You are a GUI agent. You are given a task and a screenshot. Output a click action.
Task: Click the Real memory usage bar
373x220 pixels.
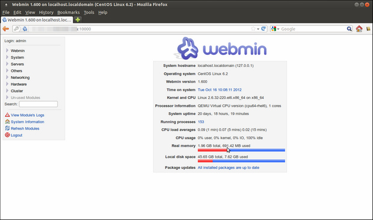click(x=241, y=150)
